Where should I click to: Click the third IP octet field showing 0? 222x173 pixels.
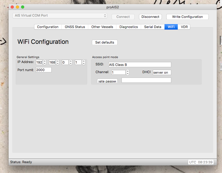pyautogui.click(x=65, y=62)
